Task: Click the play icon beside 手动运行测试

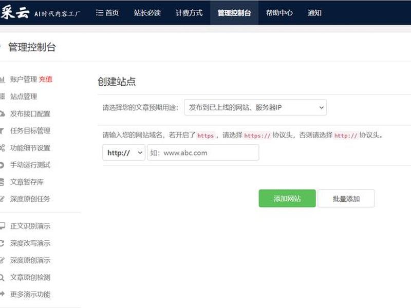Action: tap(2, 165)
